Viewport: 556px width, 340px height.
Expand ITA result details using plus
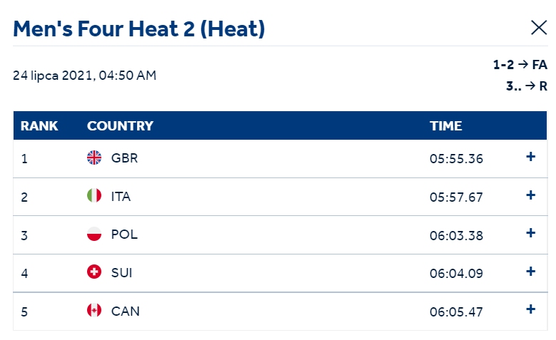tap(530, 195)
